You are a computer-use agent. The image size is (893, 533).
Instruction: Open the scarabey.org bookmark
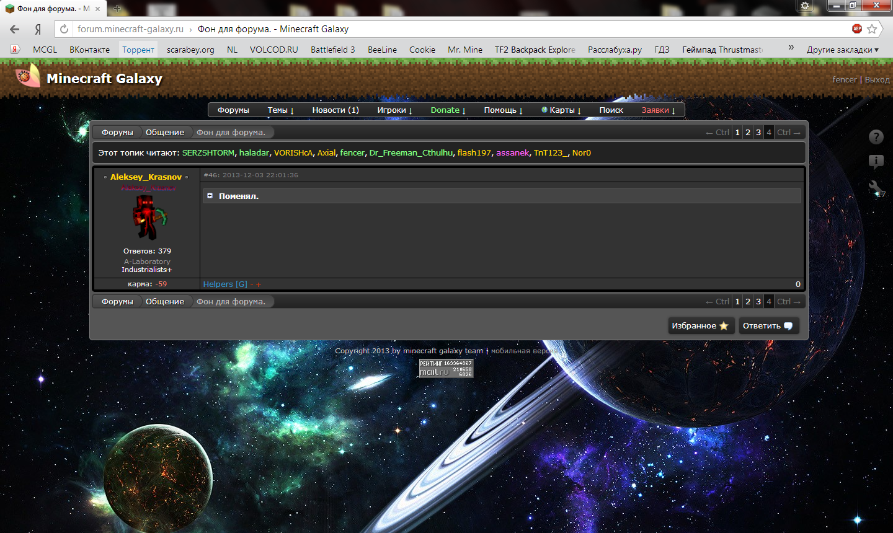coord(190,50)
